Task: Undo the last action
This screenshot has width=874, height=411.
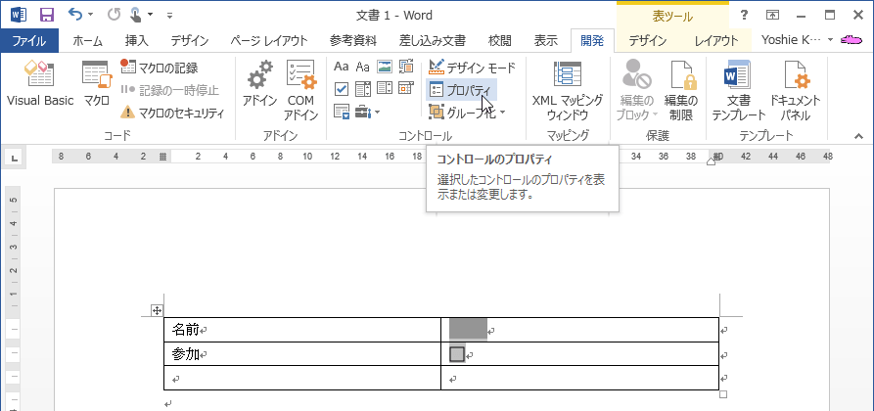Action: coord(74,15)
